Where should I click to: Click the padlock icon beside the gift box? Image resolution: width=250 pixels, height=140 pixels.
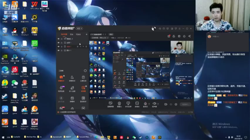pyautogui.click(x=174, y=36)
